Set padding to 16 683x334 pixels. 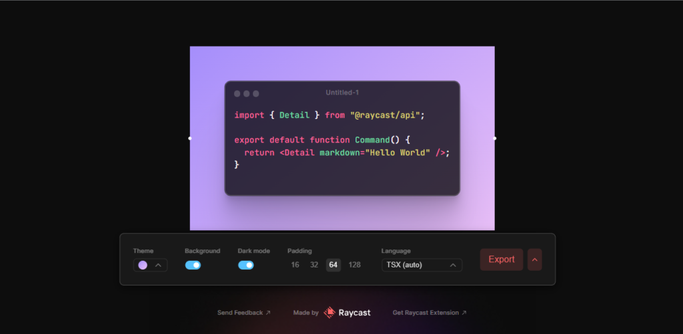pyautogui.click(x=295, y=265)
